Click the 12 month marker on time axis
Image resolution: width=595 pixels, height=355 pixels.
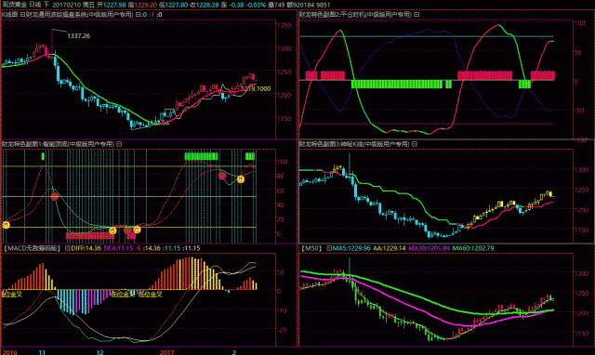click(99, 352)
